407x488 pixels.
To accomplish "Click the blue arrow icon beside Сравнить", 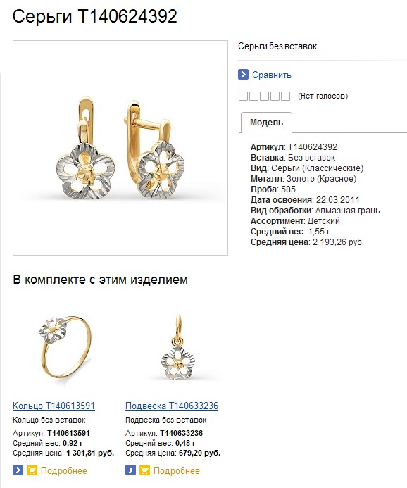I will (x=243, y=75).
